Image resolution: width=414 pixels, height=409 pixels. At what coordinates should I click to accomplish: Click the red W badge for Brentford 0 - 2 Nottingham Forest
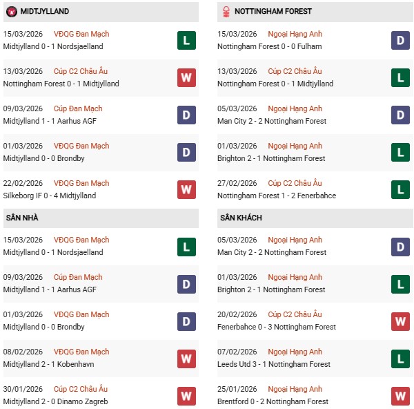(400, 396)
